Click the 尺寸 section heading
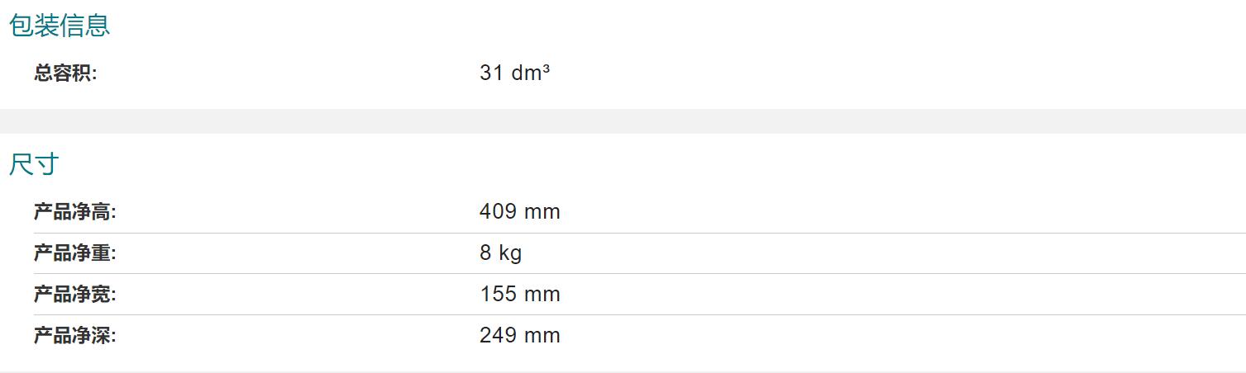 [34, 164]
